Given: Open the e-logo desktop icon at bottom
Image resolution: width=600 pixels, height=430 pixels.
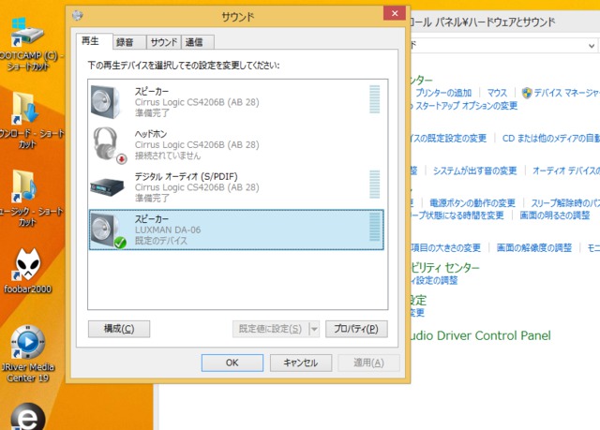Looking at the screenshot, I should [x=27, y=417].
